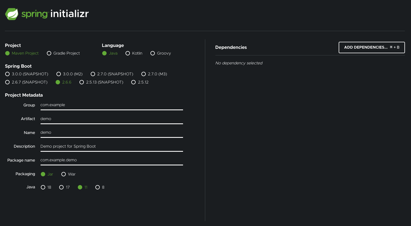Select Spring Boot 3.0.0 (M2)
The width and height of the screenshot is (411, 226).
coord(70,74)
